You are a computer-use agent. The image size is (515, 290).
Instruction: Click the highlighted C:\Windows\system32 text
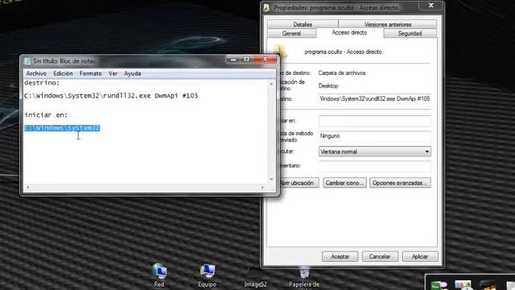tap(62, 128)
